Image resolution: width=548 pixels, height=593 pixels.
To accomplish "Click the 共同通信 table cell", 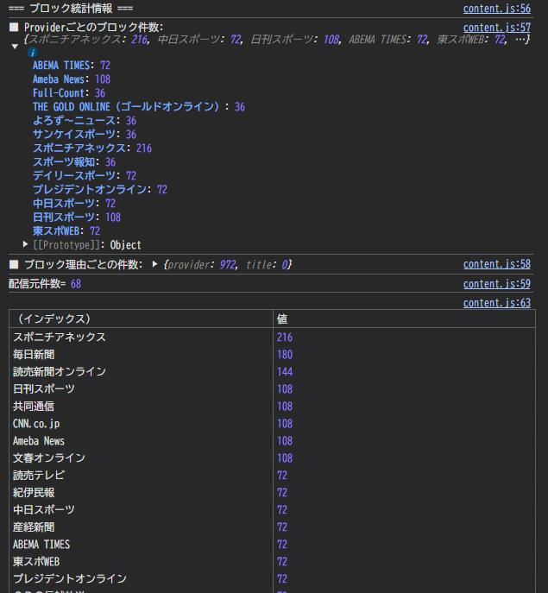I will coord(141,407).
